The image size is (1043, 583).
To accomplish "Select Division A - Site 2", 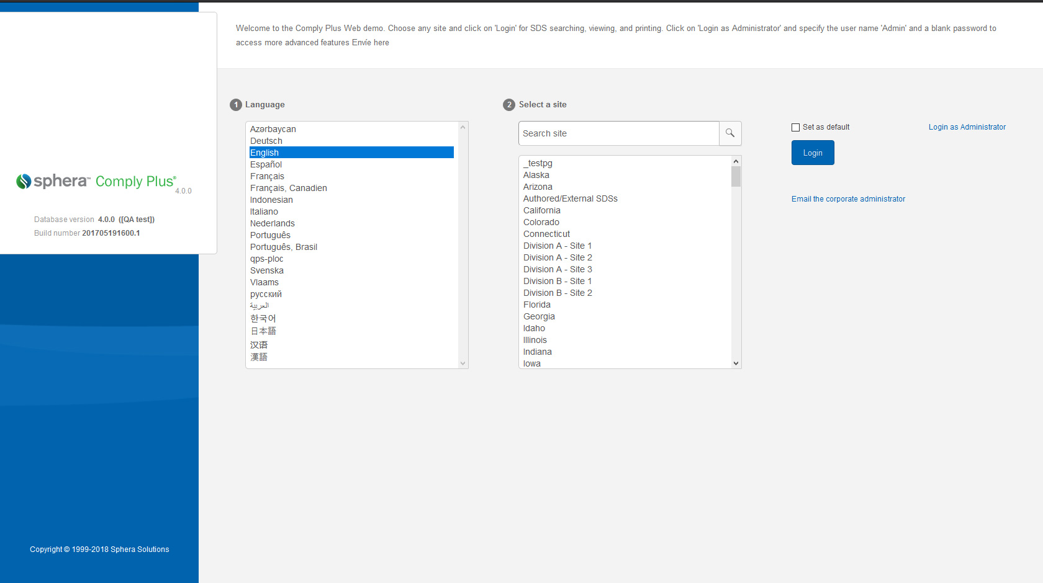I will 626,257.
